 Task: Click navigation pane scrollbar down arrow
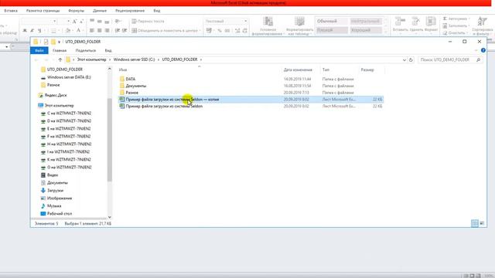pos(110,217)
